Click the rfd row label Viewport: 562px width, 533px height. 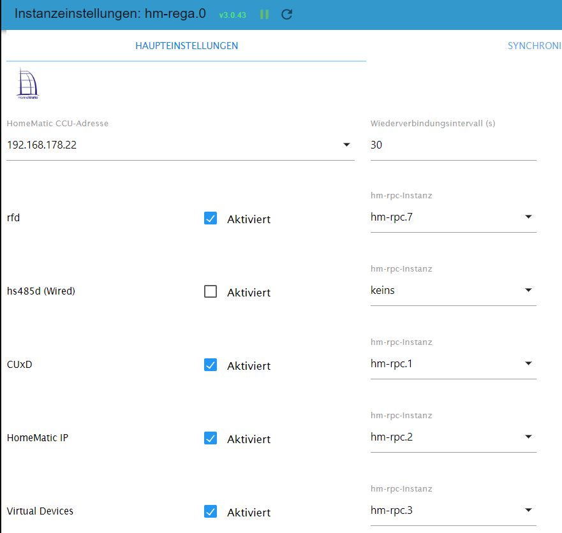(x=13, y=218)
